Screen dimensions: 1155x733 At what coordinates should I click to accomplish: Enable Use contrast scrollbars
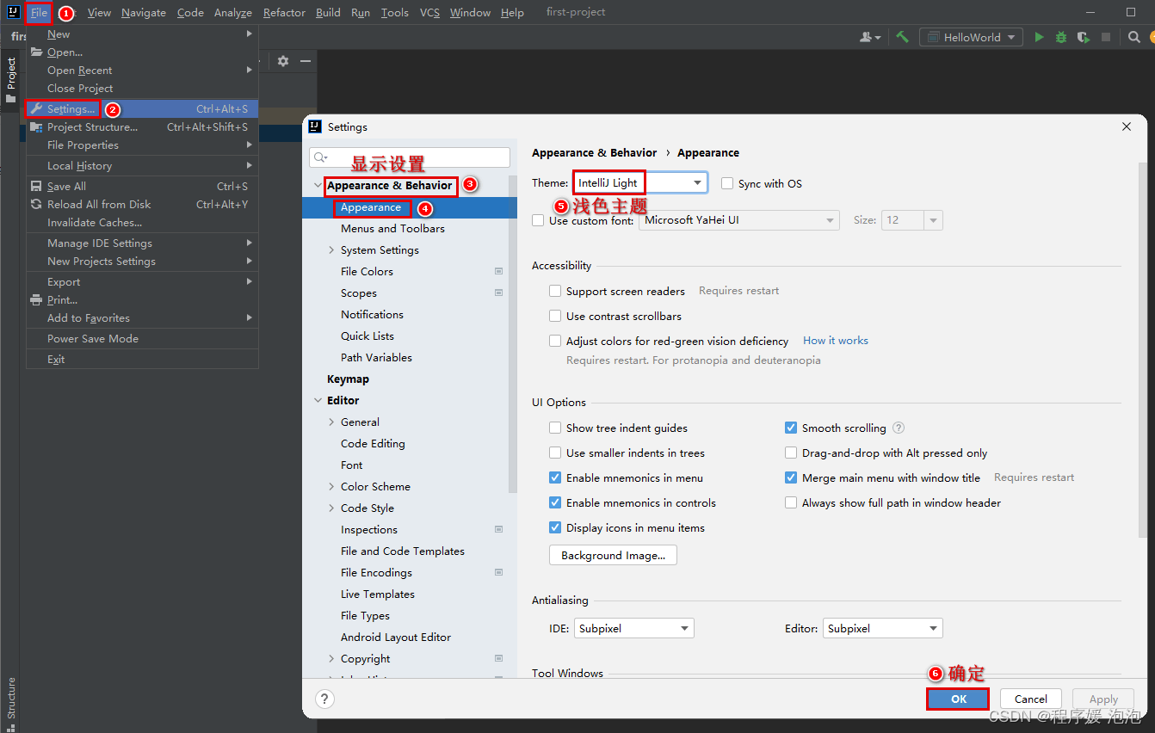click(555, 316)
